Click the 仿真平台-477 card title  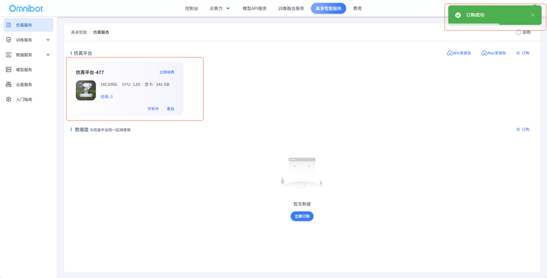pyautogui.click(x=90, y=72)
